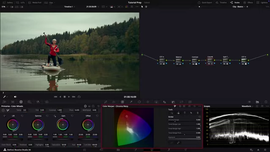
Task: Click the Lift master wheel slider
Action: (x=13, y=139)
